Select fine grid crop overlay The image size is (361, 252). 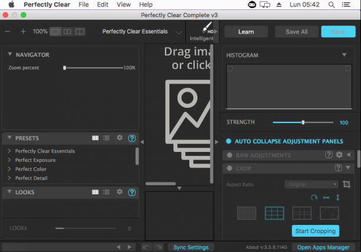(247, 213)
